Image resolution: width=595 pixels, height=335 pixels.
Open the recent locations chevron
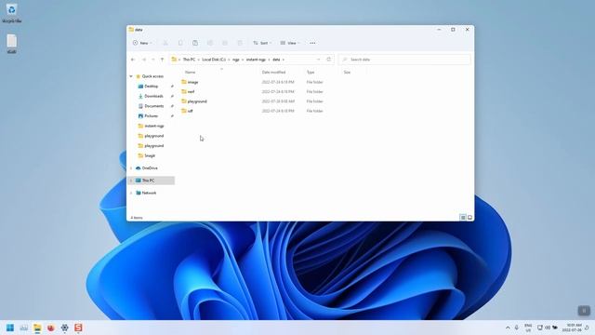tap(152, 60)
